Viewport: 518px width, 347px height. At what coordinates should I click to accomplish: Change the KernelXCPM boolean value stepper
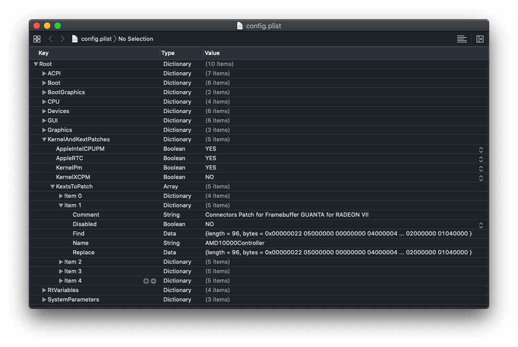click(x=481, y=177)
